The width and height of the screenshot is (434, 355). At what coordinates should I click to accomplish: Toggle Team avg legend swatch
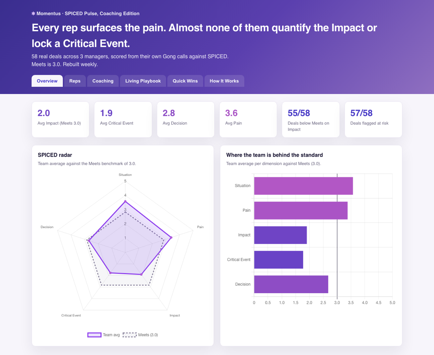click(x=94, y=335)
